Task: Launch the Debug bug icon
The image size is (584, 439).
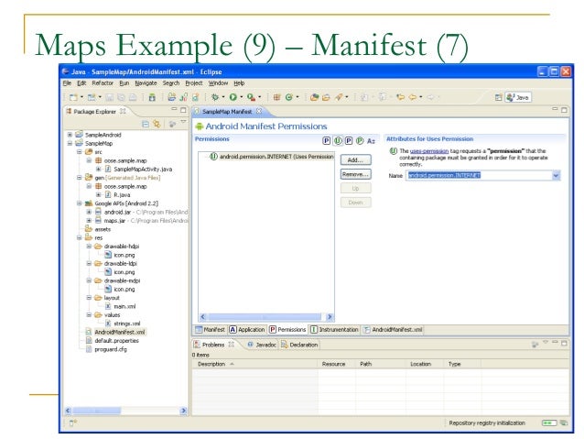Action: (x=215, y=97)
